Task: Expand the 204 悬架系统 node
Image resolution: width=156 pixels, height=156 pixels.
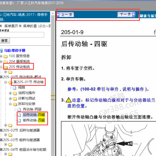Action: point(1,62)
